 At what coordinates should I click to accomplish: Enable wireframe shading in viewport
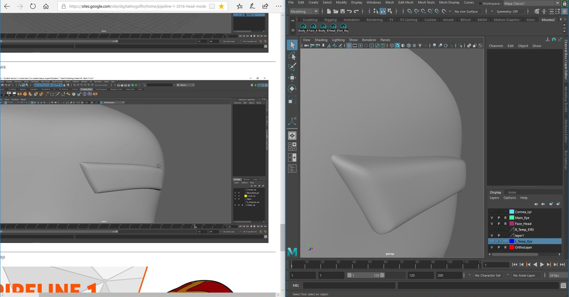click(x=392, y=45)
